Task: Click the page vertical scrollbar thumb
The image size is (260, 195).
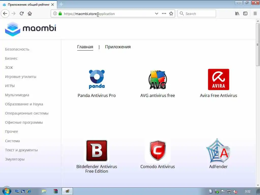Action: tap(258, 45)
